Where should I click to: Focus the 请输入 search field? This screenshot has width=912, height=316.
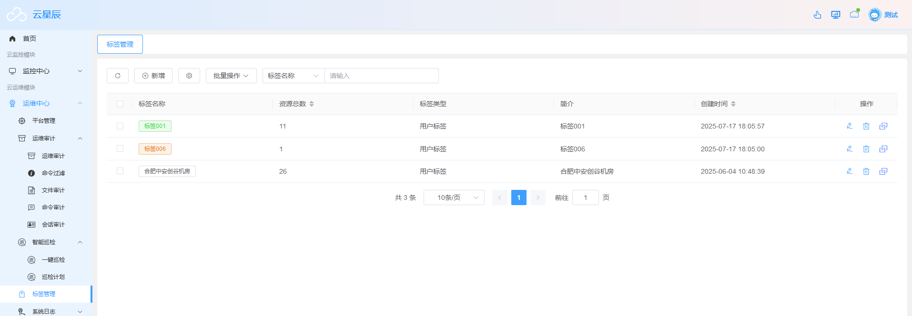point(382,76)
